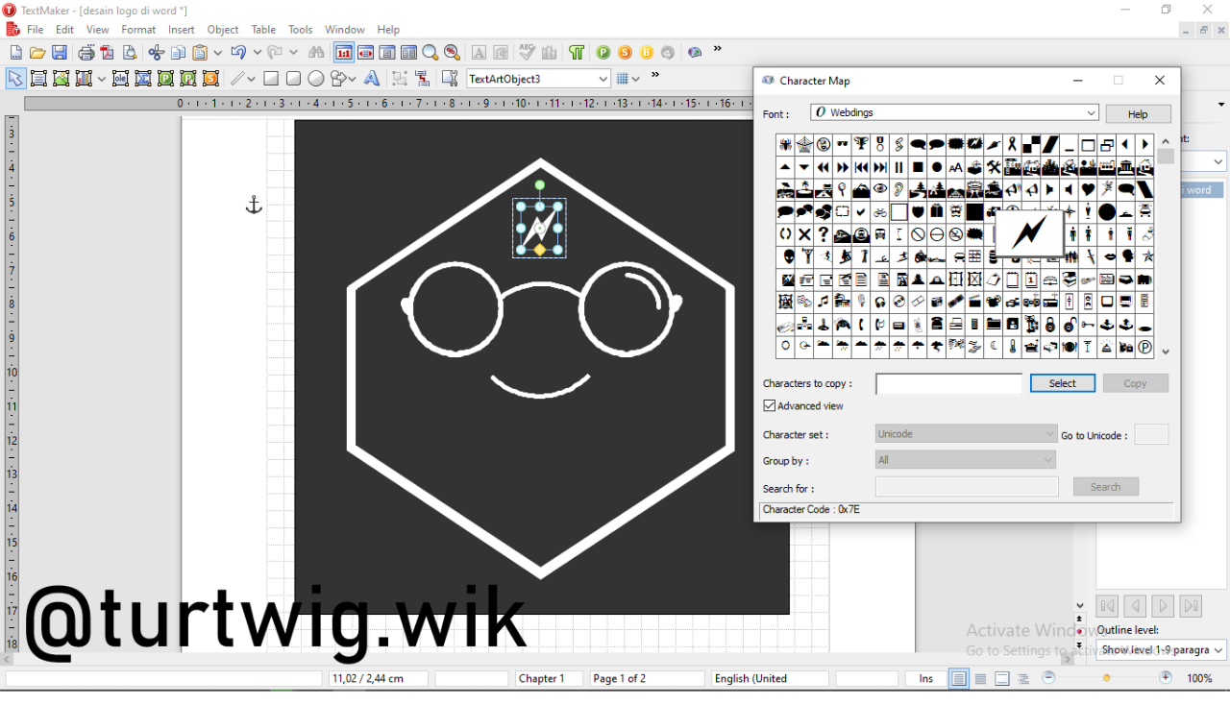The width and height of the screenshot is (1230, 705).
Task: Select the eye symbol in the character grid
Action: point(879,188)
